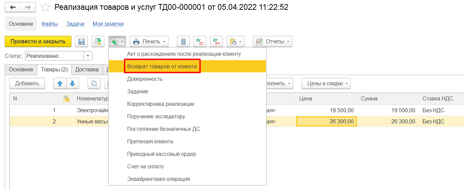This screenshot has height=190, width=464.
Task: Go forward with the right arrow button
Action: (28, 7)
